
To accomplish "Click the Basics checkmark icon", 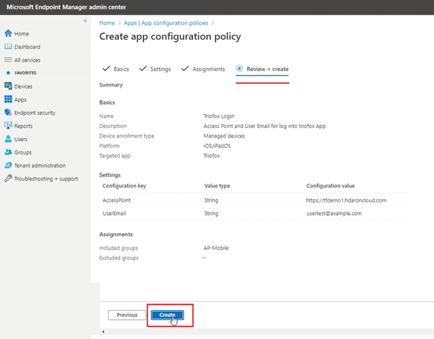I will pyautogui.click(x=107, y=69).
